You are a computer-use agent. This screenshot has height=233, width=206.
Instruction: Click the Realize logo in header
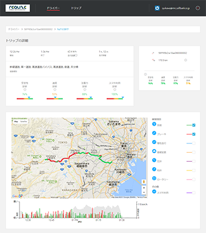pyautogui.click(x=18, y=8)
